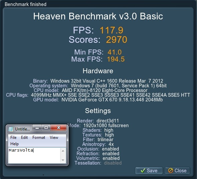Viewport: 197px width, 179px height.
Task: Click the Notepad 'Untitle...' title bar text
Action: [22, 129]
